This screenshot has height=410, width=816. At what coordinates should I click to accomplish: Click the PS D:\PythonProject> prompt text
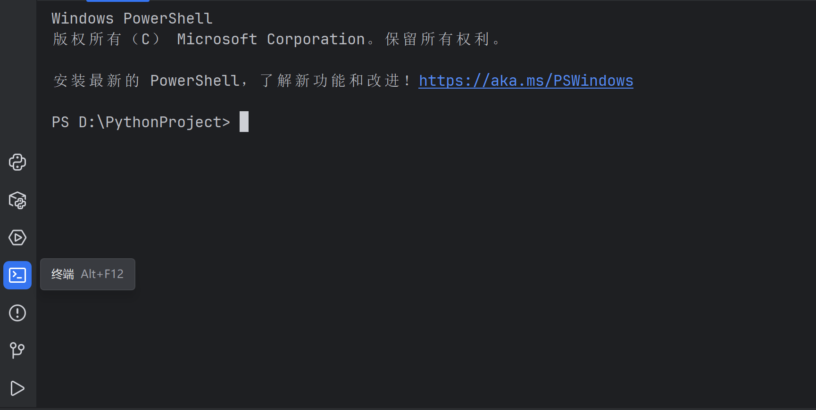(x=141, y=122)
